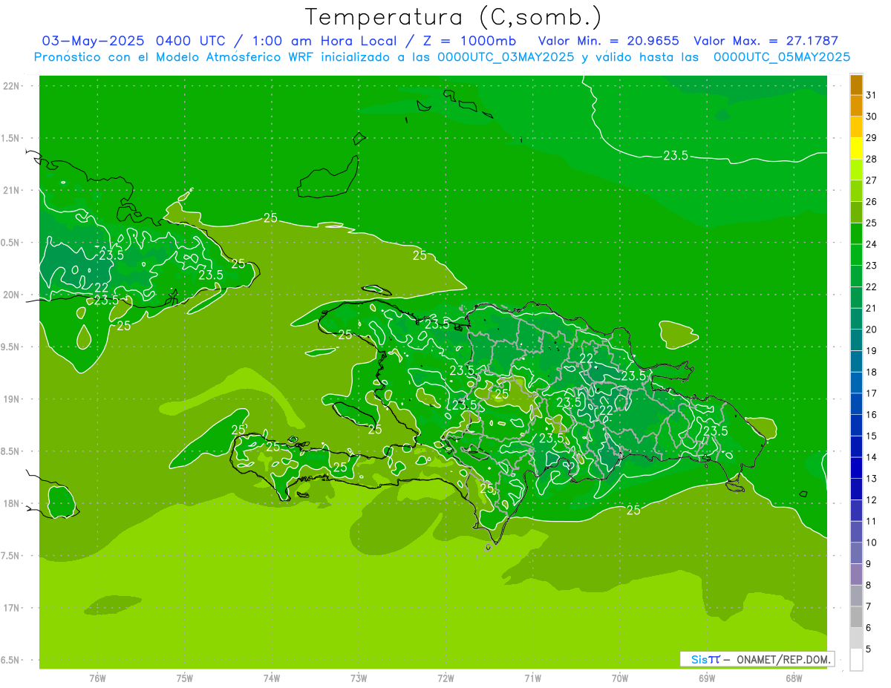Click the '74W' longitude axis label
Viewport: 891px width, 688px height.
pyautogui.click(x=272, y=678)
